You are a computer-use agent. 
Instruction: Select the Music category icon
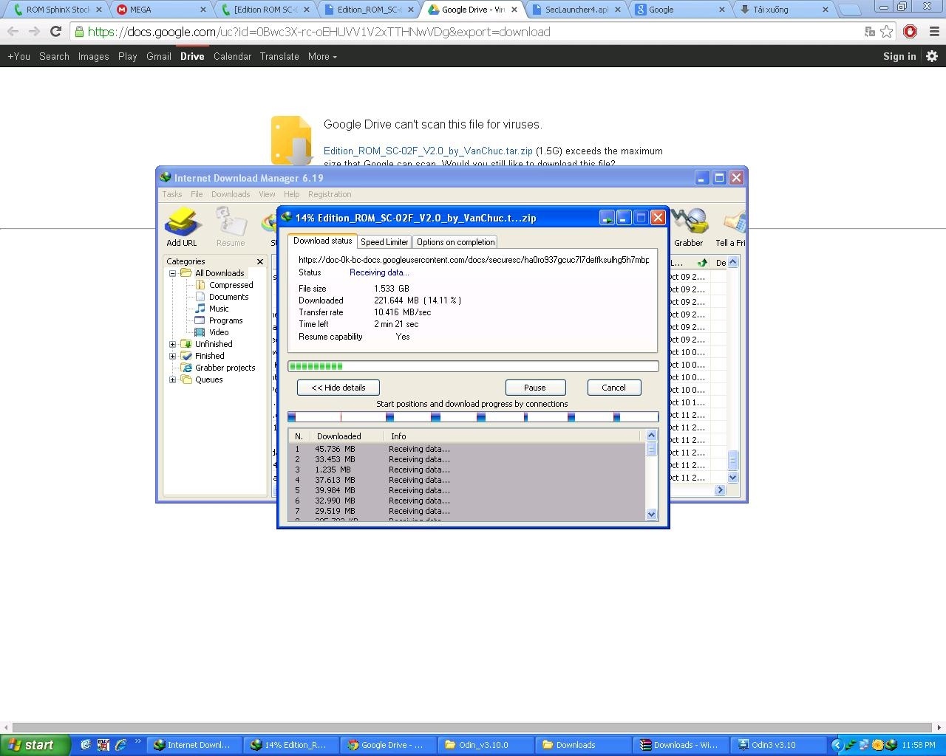200,309
